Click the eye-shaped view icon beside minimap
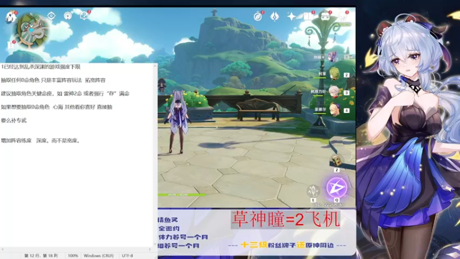460x259 pixels. [x=51, y=16]
